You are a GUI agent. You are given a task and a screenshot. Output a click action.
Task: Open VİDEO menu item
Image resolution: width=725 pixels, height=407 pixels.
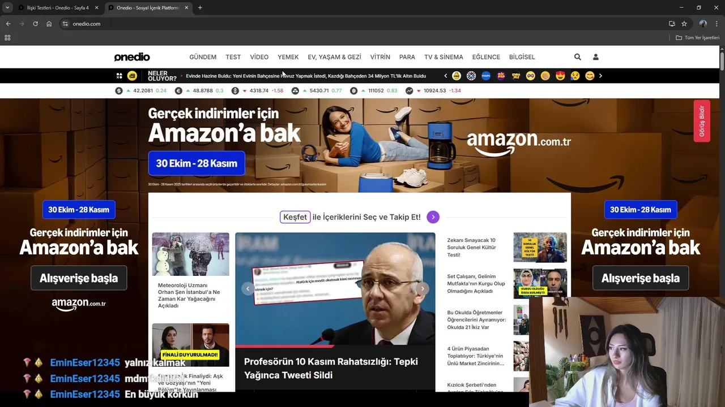pyautogui.click(x=259, y=57)
